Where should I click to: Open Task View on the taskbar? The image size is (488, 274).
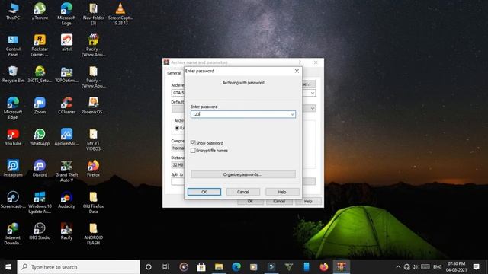[165, 267]
